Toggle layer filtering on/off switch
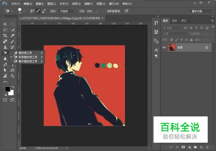 (x=213, y=27)
